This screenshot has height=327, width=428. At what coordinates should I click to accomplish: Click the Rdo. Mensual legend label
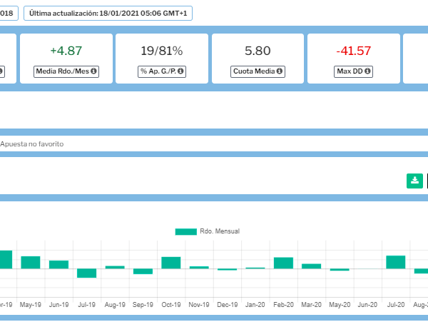pos(220,231)
